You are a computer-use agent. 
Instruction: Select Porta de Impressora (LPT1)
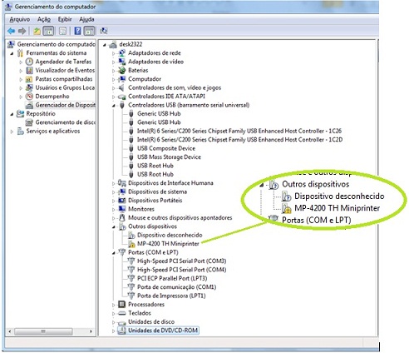171,296
